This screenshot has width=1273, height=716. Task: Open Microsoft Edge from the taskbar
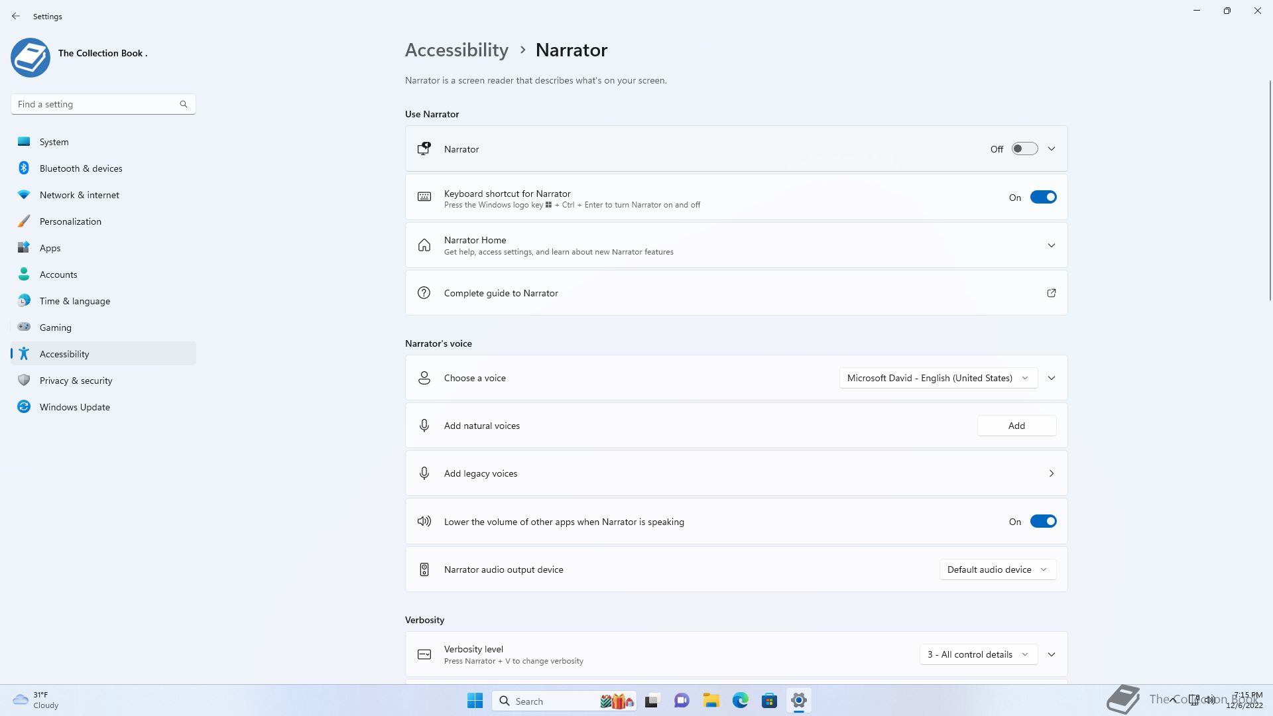click(x=740, y=701)
